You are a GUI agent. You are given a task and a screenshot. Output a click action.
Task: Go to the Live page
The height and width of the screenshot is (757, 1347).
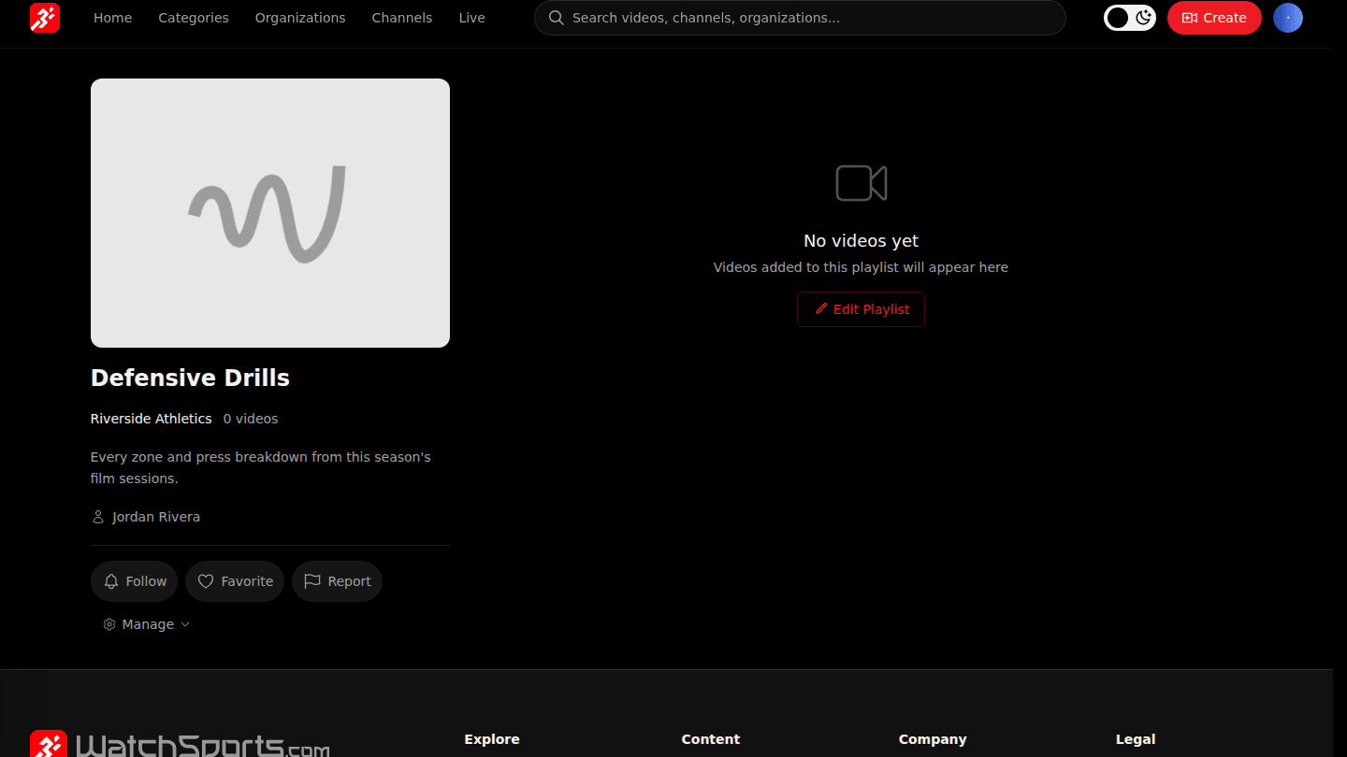pos(472,18)
